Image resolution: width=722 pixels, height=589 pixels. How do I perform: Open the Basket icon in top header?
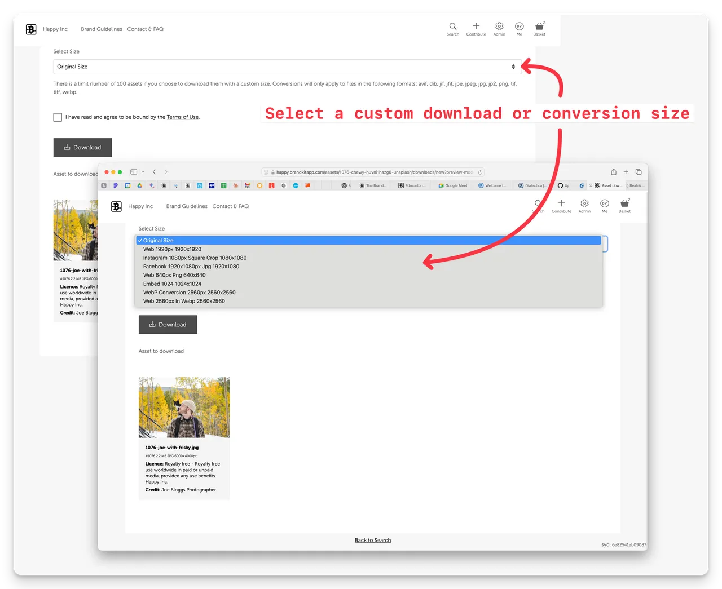(x=539, y=26)
